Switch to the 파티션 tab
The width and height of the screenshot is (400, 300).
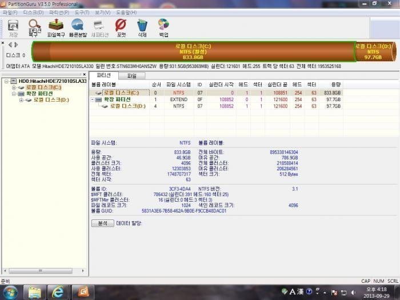tap(104, 75)
